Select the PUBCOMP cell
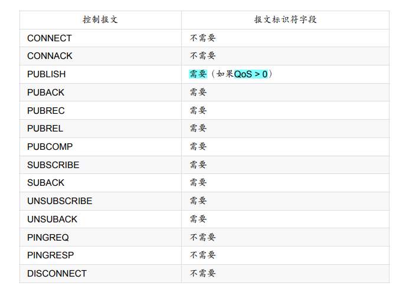The height and width of the screenshot is (289, 396). tap(50, 147)
